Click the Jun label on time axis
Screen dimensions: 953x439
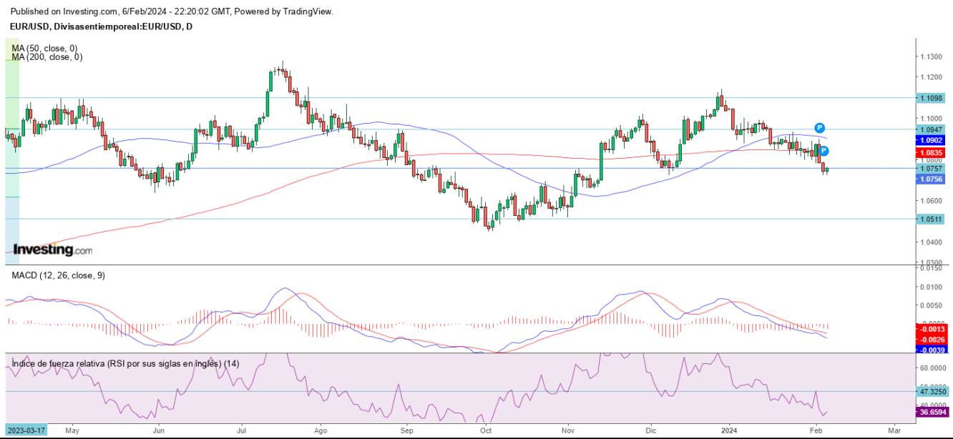(x=159, y=431)
